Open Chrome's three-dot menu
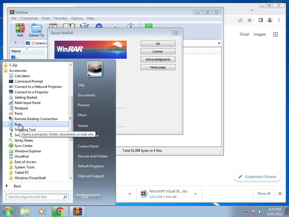This screenshot has width=289, height=217. tap(279, 20)
